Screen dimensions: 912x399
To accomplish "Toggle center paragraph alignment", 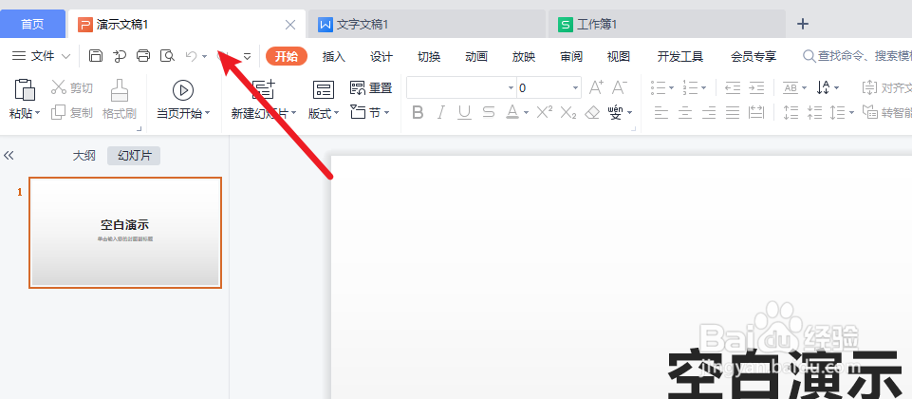I will point(685,112).
